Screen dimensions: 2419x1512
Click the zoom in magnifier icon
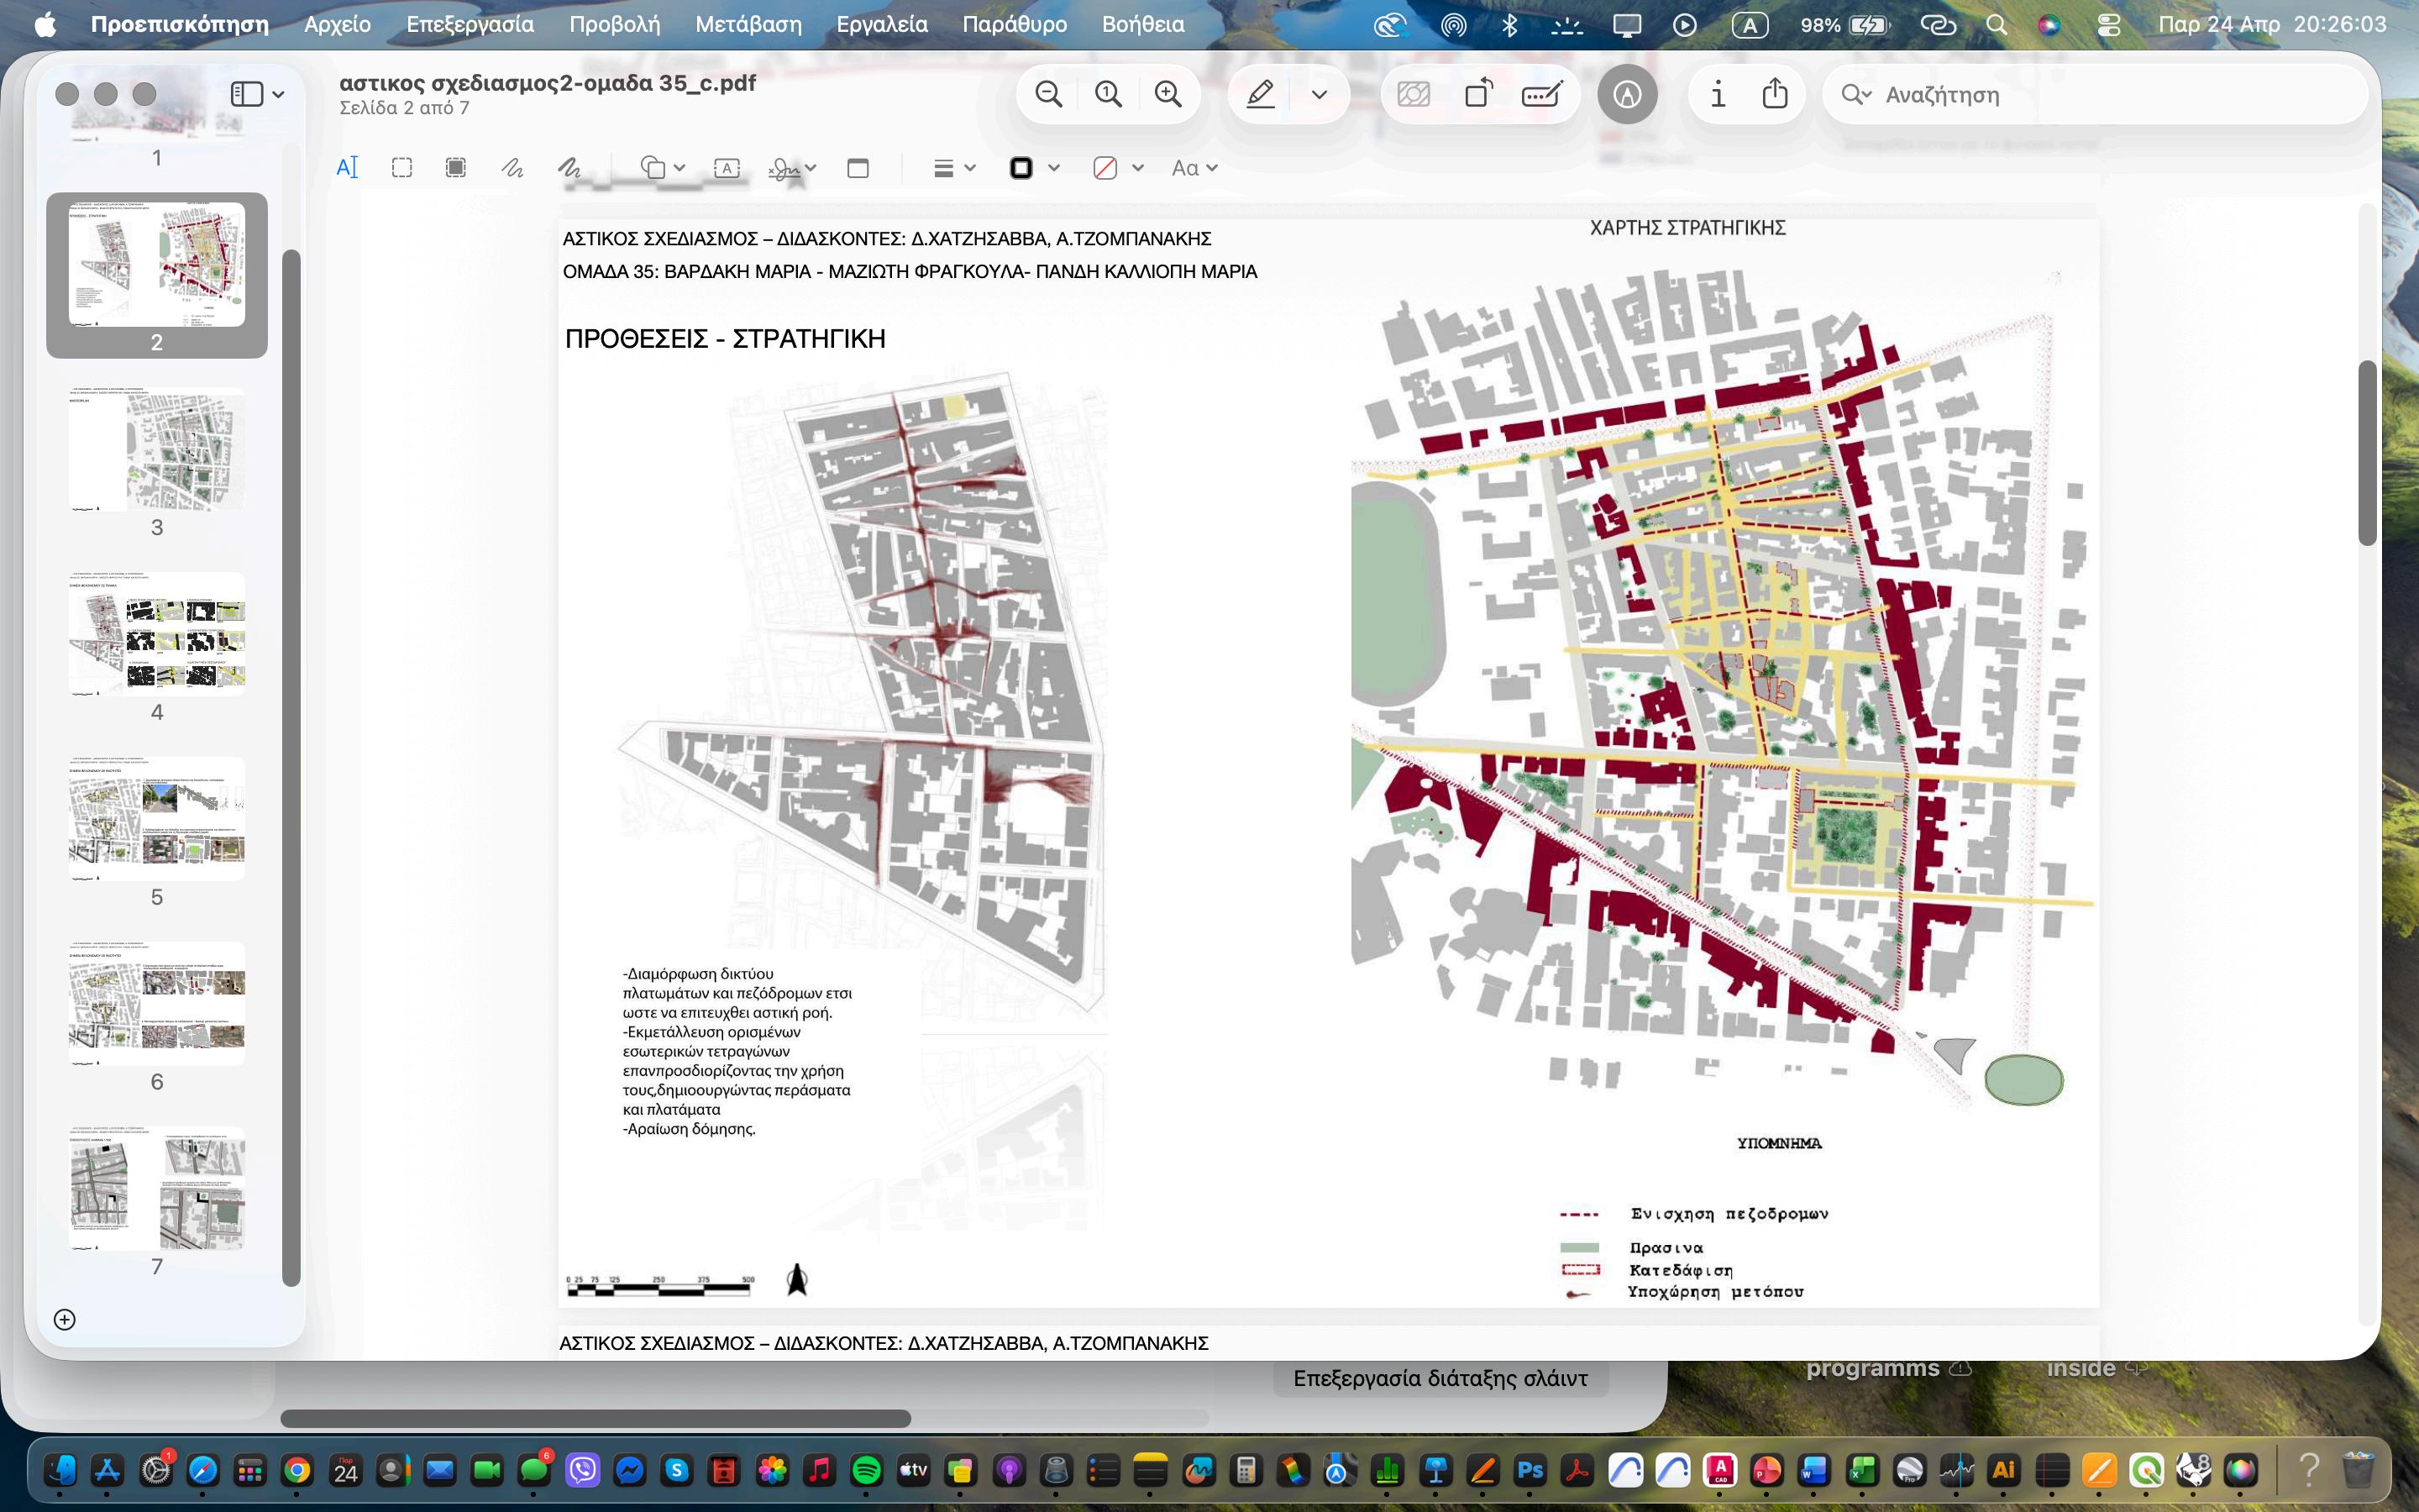pos(1168,94)
